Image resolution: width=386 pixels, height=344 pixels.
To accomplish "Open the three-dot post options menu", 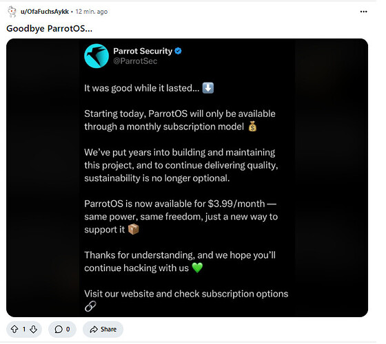I will pyautogui.click(x=363, y=12).
